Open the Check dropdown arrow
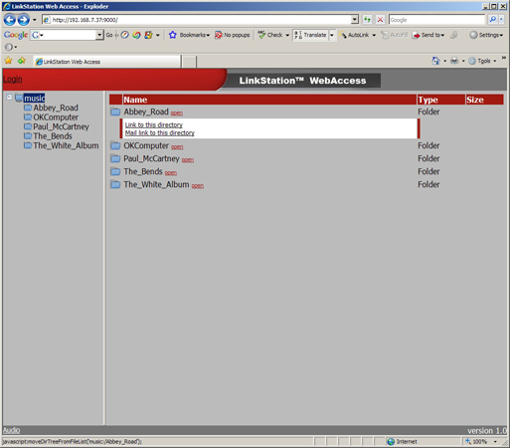This screenshot has width=510, height=448. click(287, 35)
